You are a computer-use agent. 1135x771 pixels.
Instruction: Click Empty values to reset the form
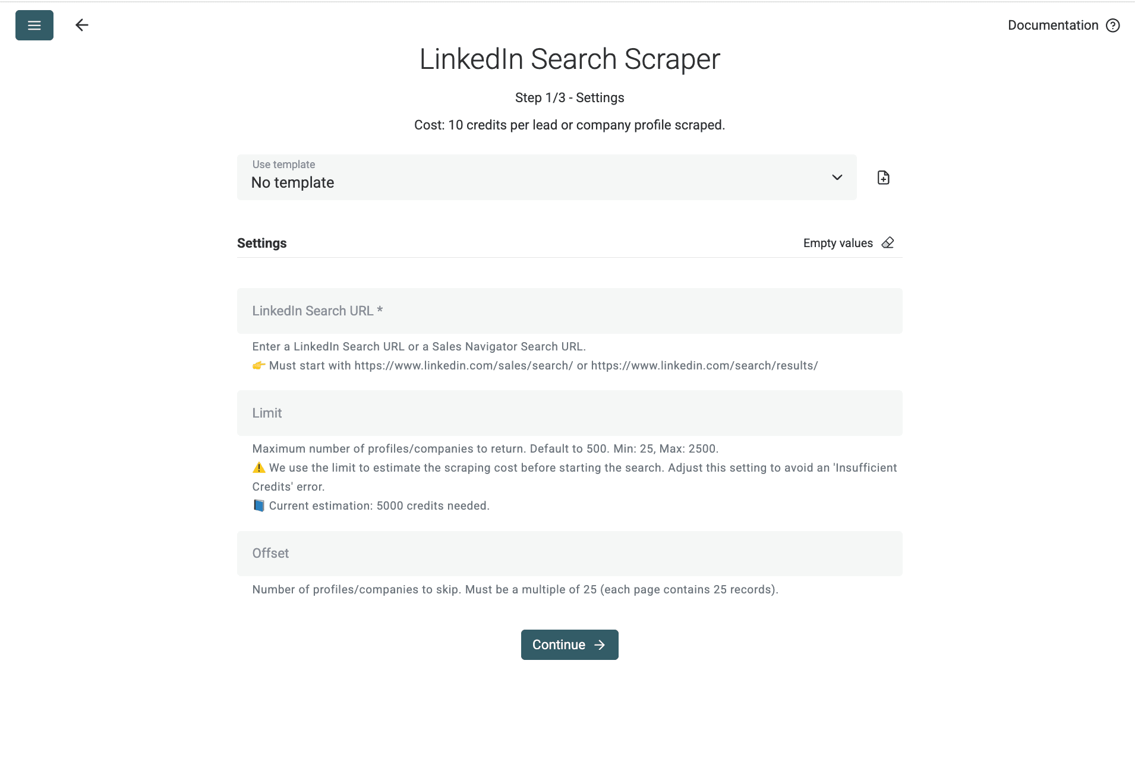838,243
